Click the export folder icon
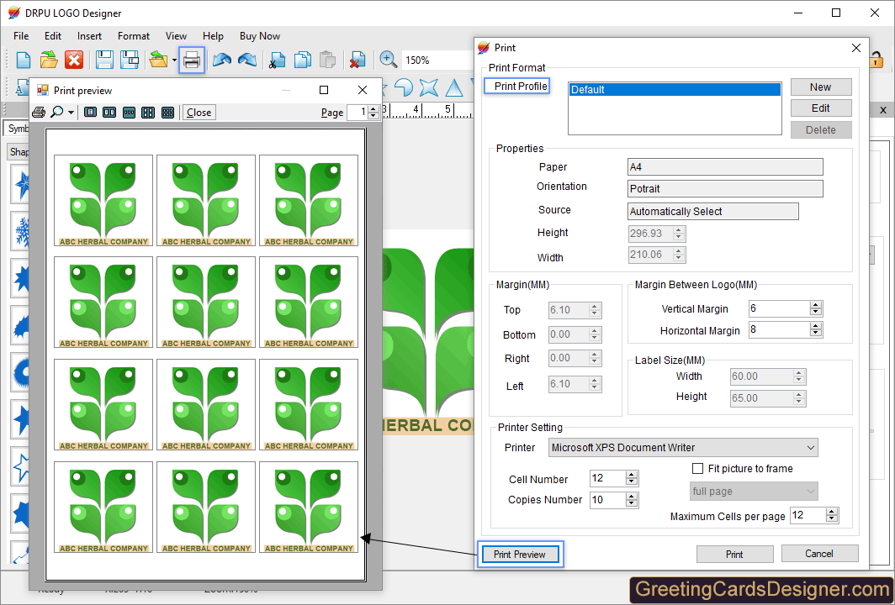895x605 pixels. (x=158, y=60)
